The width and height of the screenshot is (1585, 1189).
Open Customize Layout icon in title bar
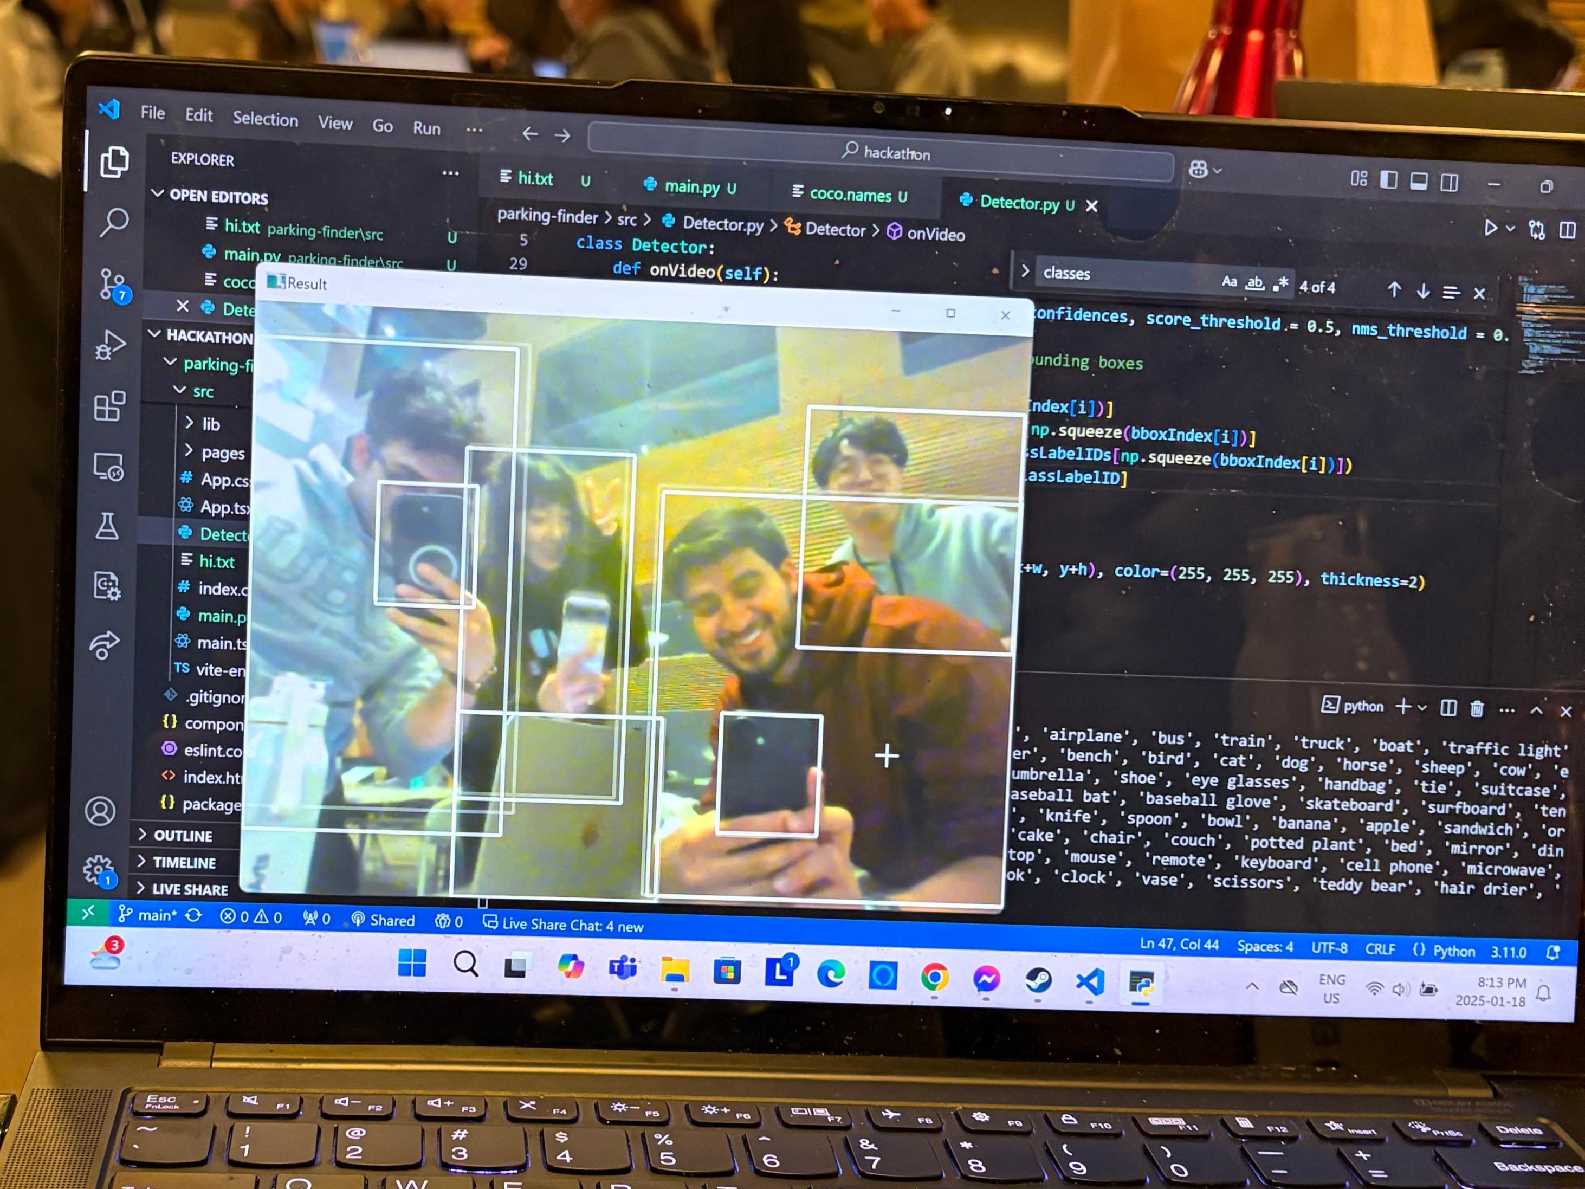tap(1358, 178)
